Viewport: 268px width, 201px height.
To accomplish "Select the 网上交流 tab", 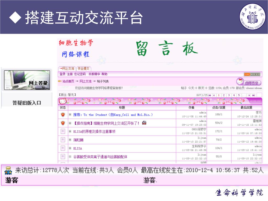I will (x=67, y=69).
